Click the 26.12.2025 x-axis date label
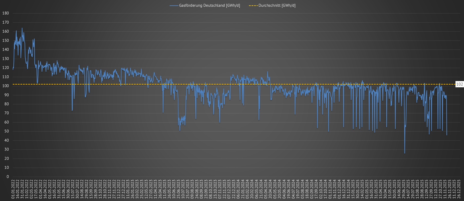464x201 pixels. 459,189
